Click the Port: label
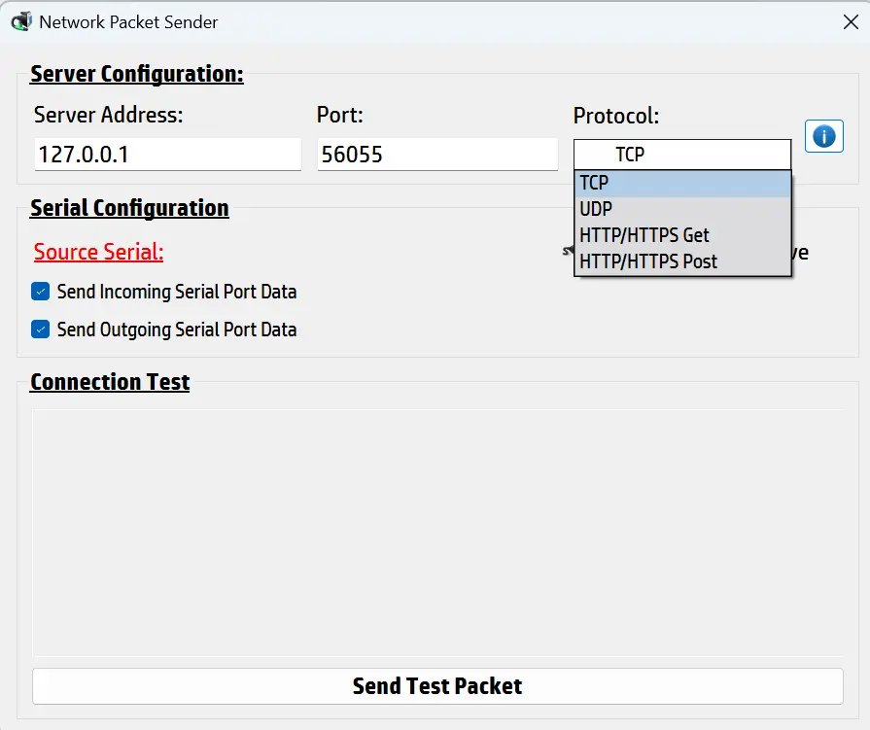The width and height of the screenshot is (870, 730). point(339,115)
